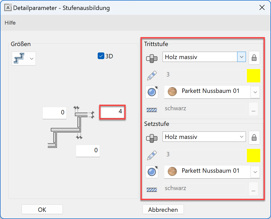Open the Hilfe menu
271x219 pixels.
coord(10,23)
